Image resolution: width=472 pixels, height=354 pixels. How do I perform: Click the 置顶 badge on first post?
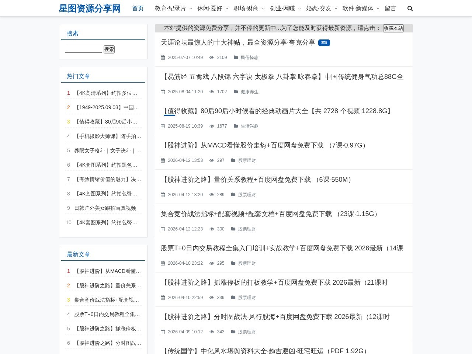pyautogui.click(x=324, y=43)
